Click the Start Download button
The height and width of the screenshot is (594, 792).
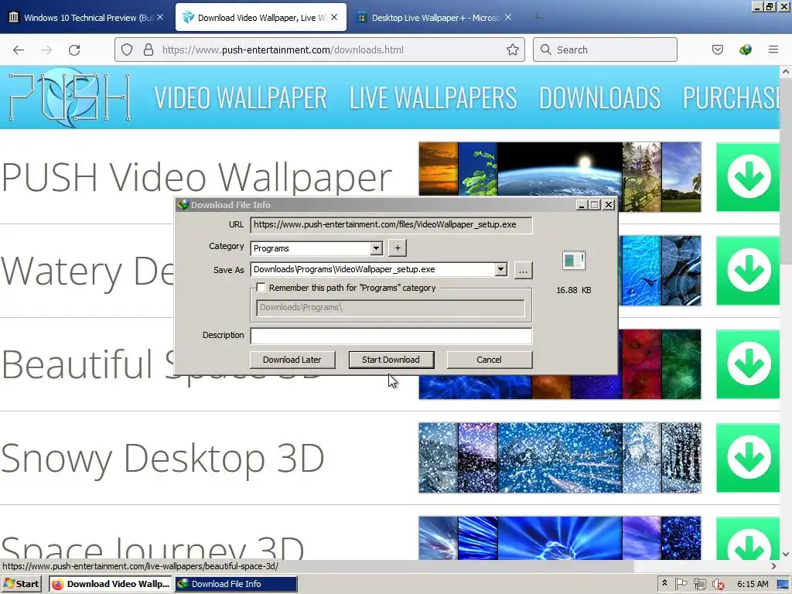coord(391,360)
